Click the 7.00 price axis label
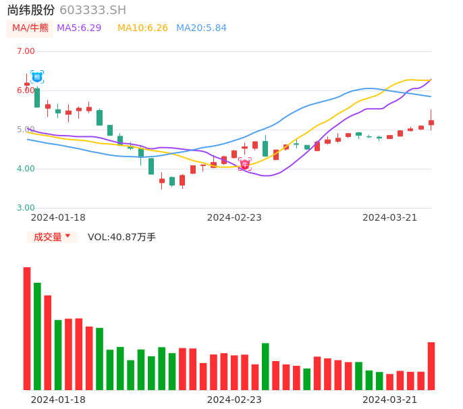Screen dimensions: 463x409 (26, 51)
